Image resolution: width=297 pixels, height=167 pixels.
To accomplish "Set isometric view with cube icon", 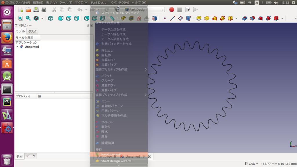I will [50, 18].
